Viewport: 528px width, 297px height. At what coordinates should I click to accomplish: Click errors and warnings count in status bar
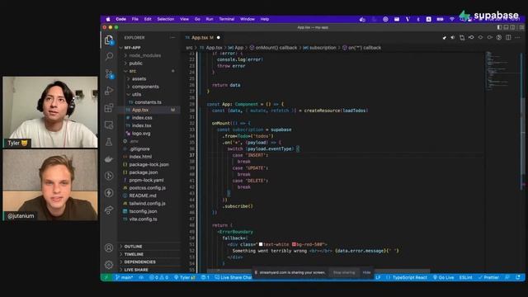158,277
